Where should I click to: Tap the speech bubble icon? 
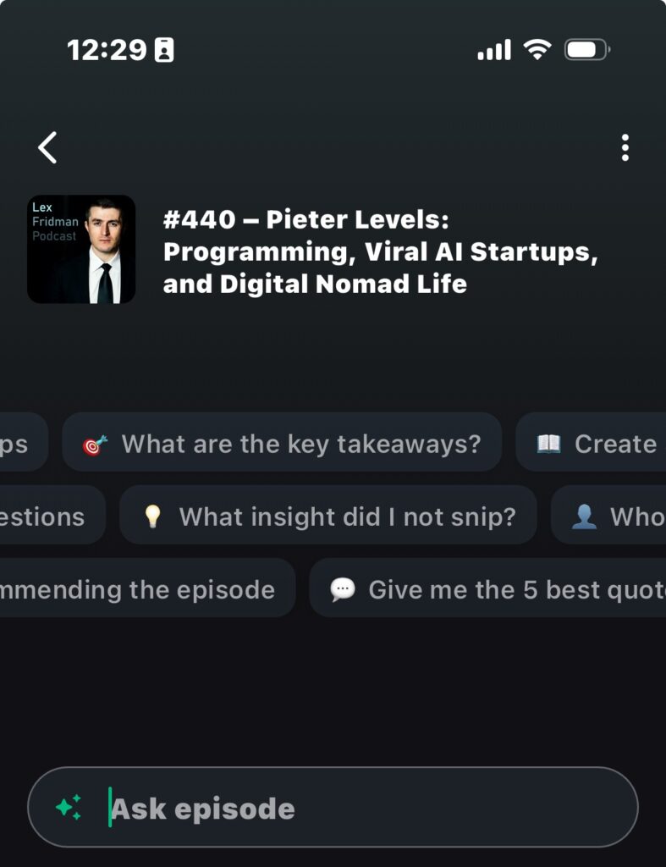[x=342, y=589]
